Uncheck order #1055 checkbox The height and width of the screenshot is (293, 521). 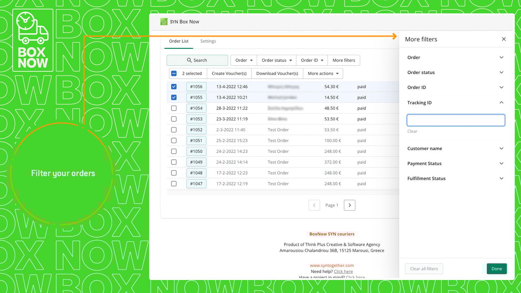174,97
